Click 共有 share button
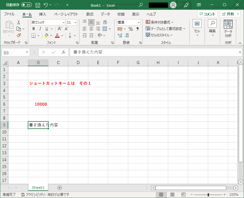Viewport: 244px width, 198px height. point(228,14)
